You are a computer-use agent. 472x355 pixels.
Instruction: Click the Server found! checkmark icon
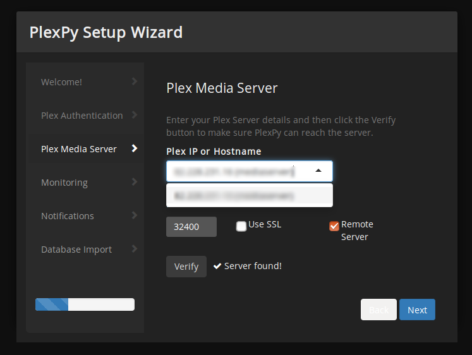point(217,266)
